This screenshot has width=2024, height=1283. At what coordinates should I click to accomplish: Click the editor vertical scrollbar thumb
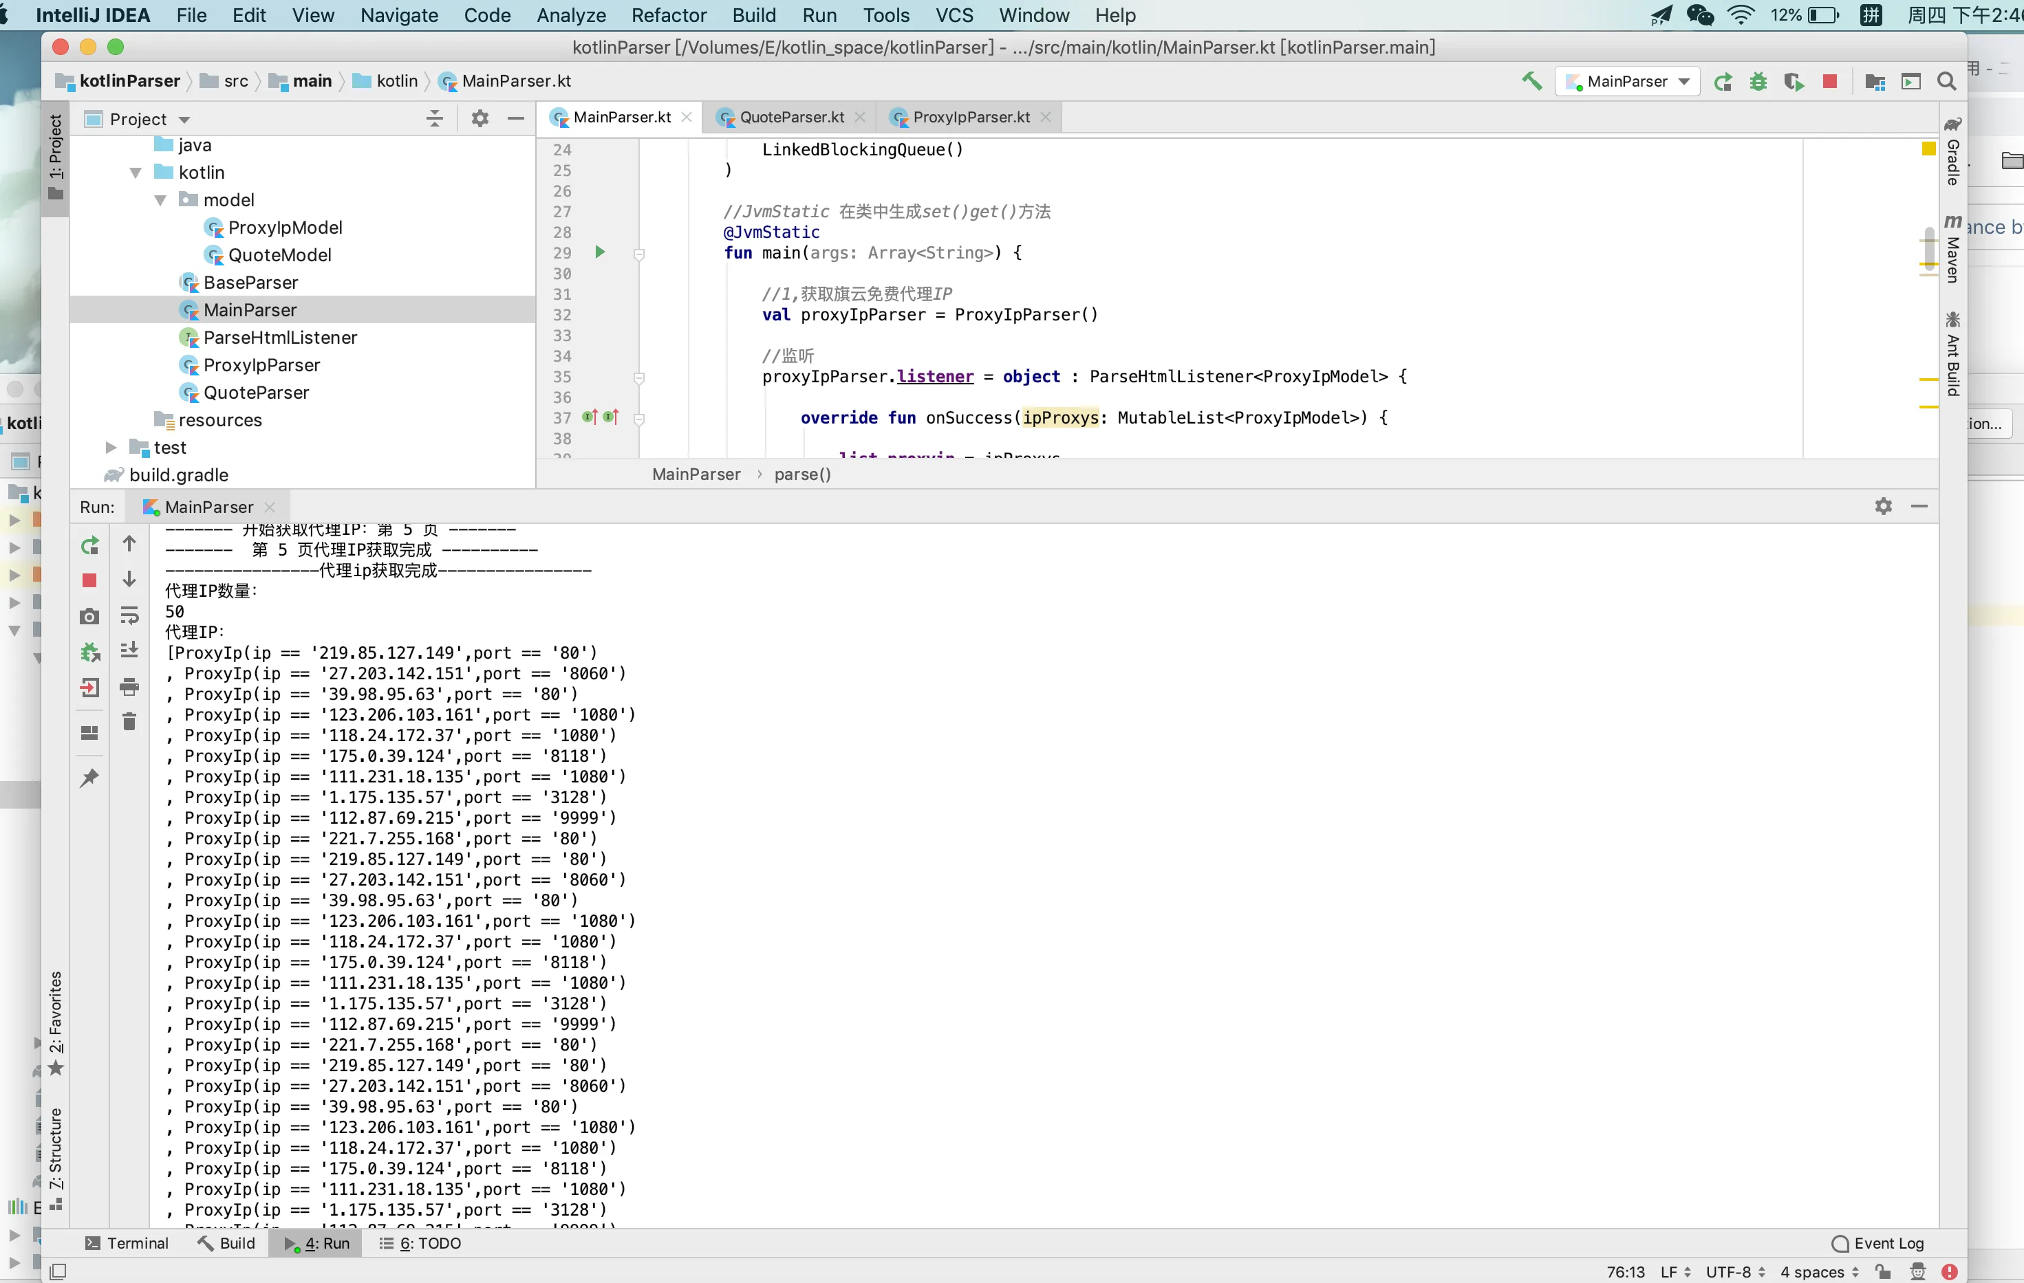pos(1929,250)
